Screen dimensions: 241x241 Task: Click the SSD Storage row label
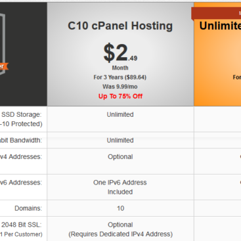point(22,114)
